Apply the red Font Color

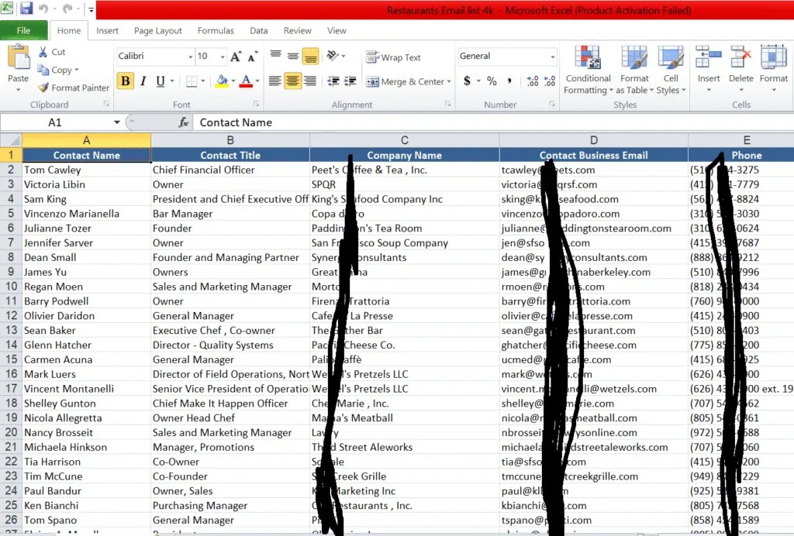246,81
